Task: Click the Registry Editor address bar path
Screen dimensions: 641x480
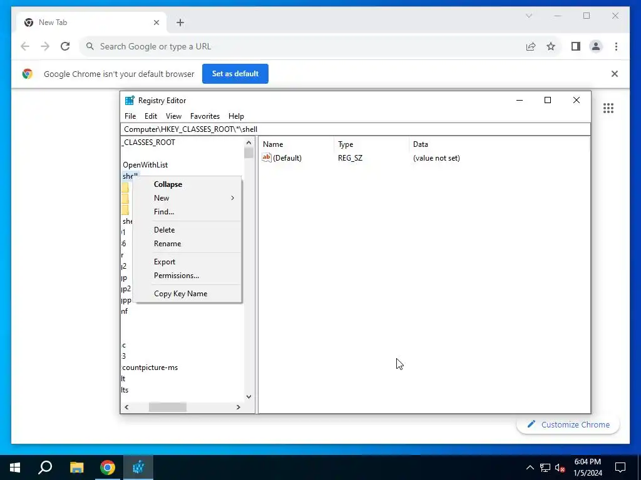Action: 356,129
